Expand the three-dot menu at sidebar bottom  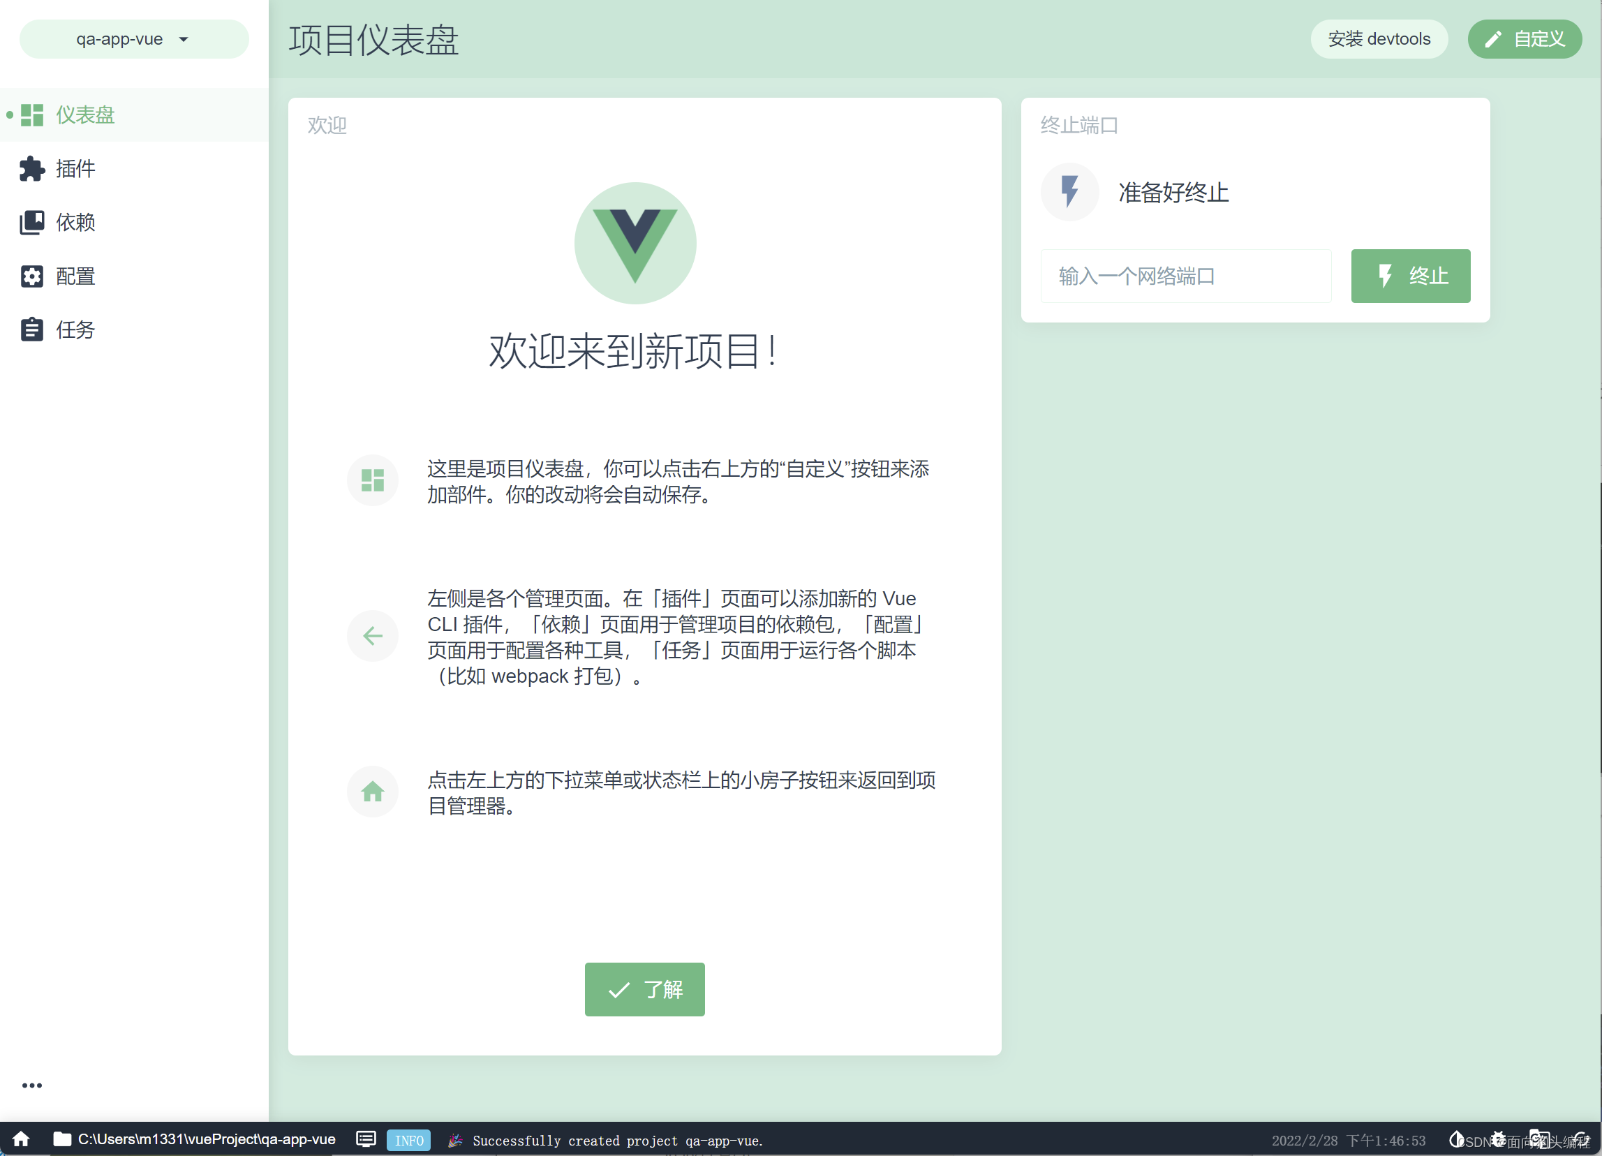click(x=32, y=1085)
